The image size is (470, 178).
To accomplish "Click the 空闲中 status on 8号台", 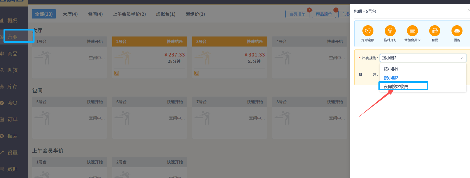I will 337,118.
